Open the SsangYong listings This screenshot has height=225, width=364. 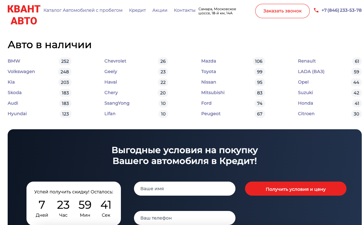117,103
